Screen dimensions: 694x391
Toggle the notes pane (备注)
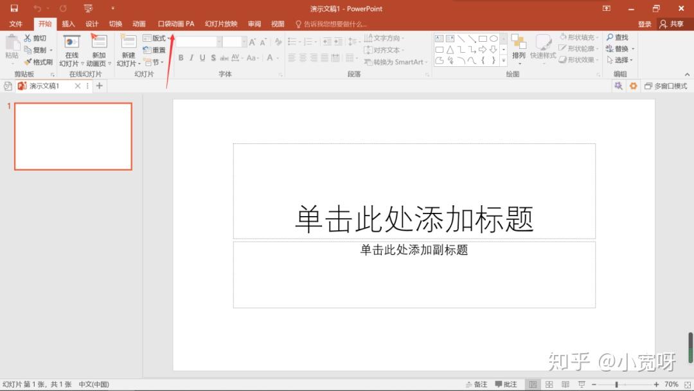pos(476,385)
